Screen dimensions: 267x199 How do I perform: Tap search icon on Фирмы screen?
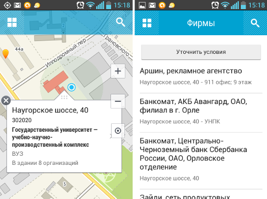[x=255, y=23]
